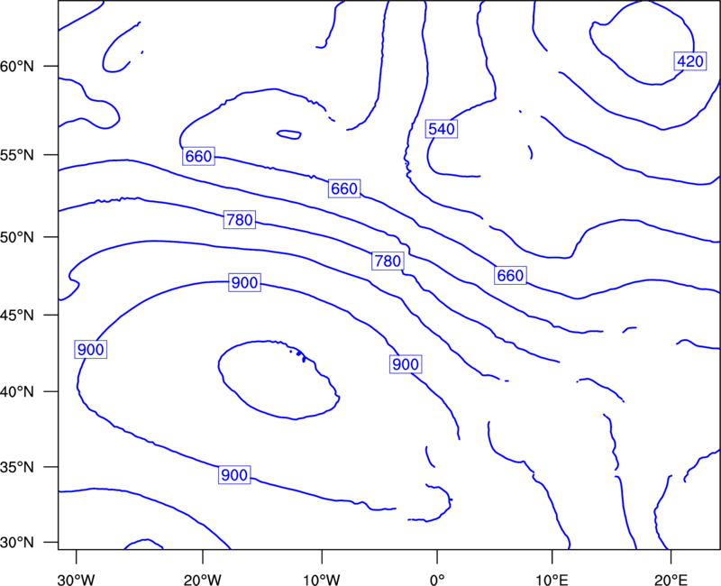The width and height of the screenshot is (721, 586).
Task: Select the 55°N latitude axis label
Action: coord(17,155)
